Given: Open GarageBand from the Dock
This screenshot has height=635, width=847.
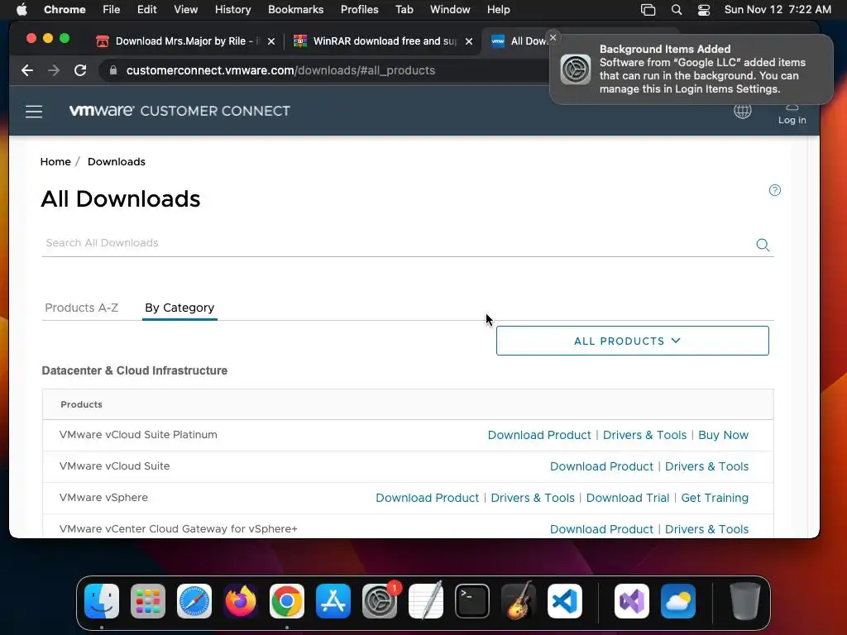Looking at the screenshot, I should coord(519,600).
